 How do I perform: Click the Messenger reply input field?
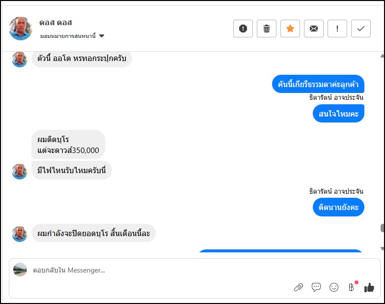click(147, 270)
